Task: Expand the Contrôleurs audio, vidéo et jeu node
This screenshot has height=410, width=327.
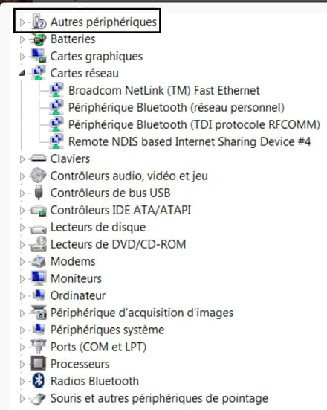Action: tap(22, 176)
